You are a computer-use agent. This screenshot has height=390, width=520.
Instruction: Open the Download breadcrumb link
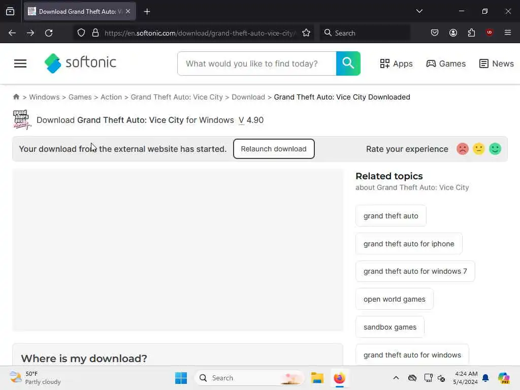click(x=248, y=97)
